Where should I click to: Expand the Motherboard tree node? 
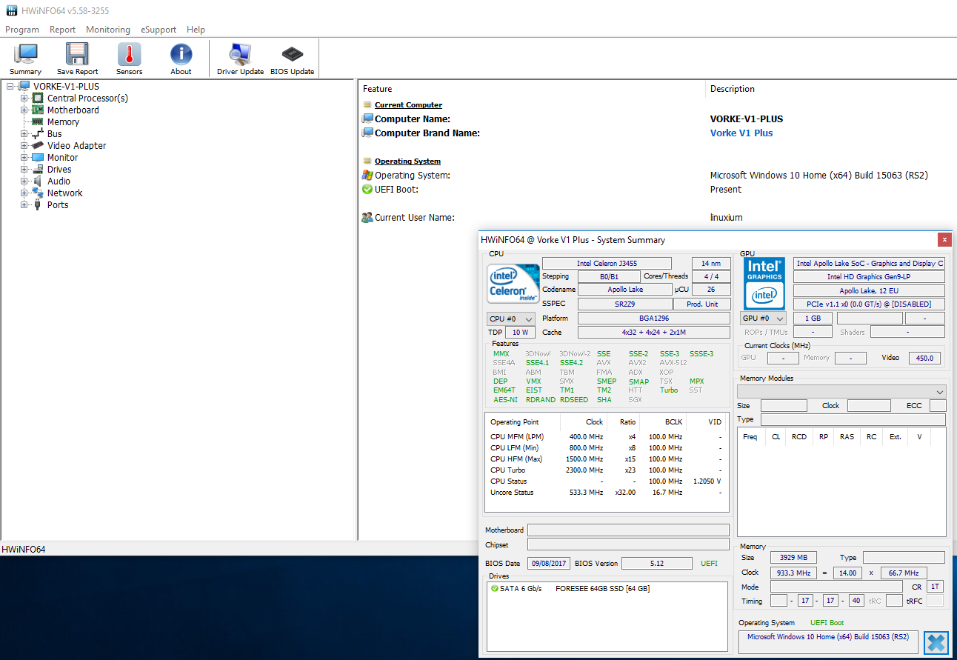click(x=24, y=110)
